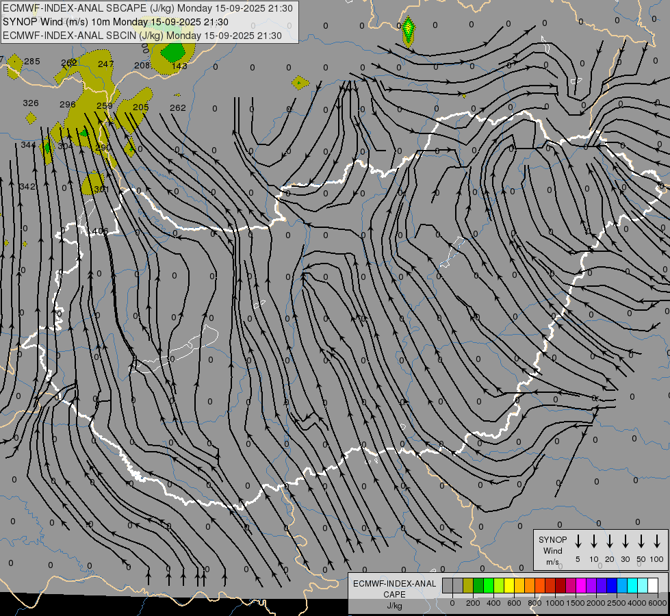
Task: Click the CAPE value 326 on the map
Action: coord(30,103)
